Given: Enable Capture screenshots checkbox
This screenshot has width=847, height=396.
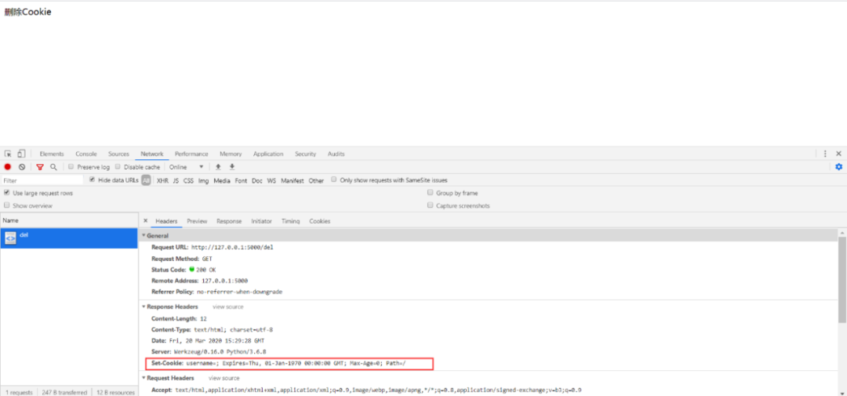Looking at the screenshot, I should tap(431, 205).
